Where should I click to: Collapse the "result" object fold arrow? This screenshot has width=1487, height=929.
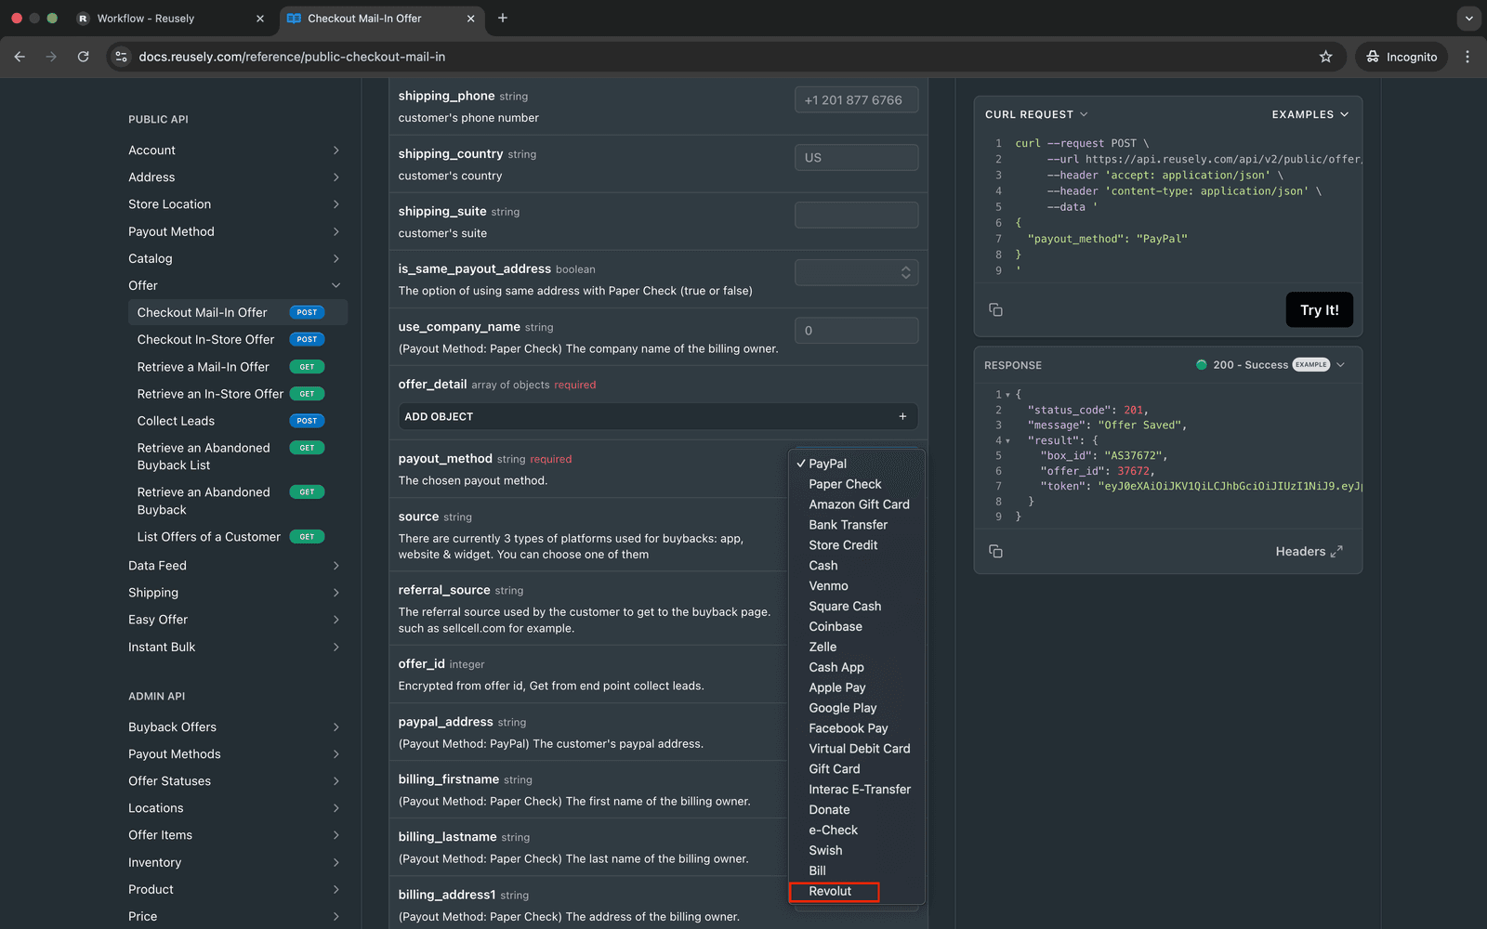coord(1008,441)
